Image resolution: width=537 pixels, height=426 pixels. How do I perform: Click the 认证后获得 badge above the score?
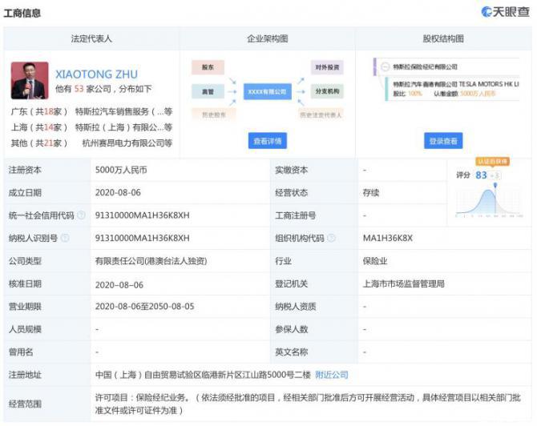[x=493, y=161]
